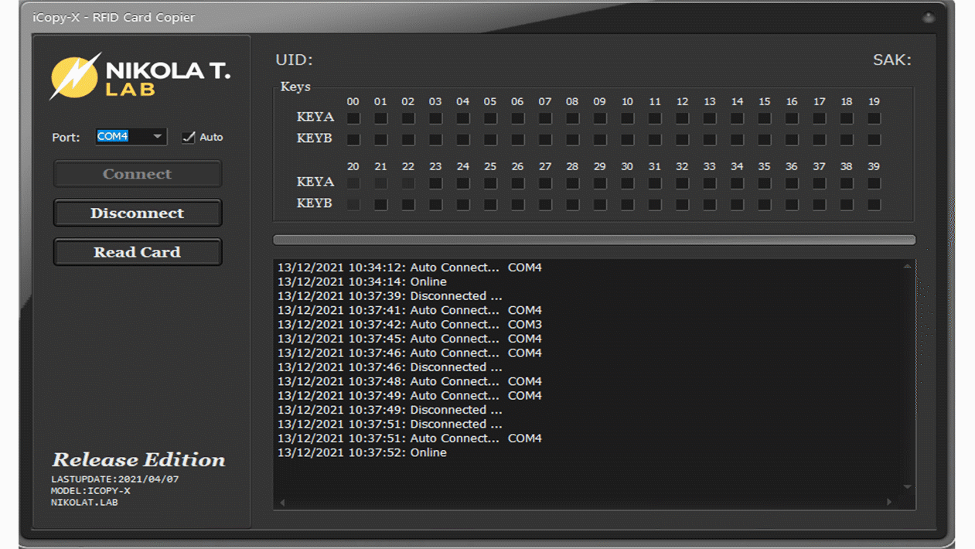
Task: Select log line '10:37:39: Disconnected ...'
Action: tap(390, 296)
